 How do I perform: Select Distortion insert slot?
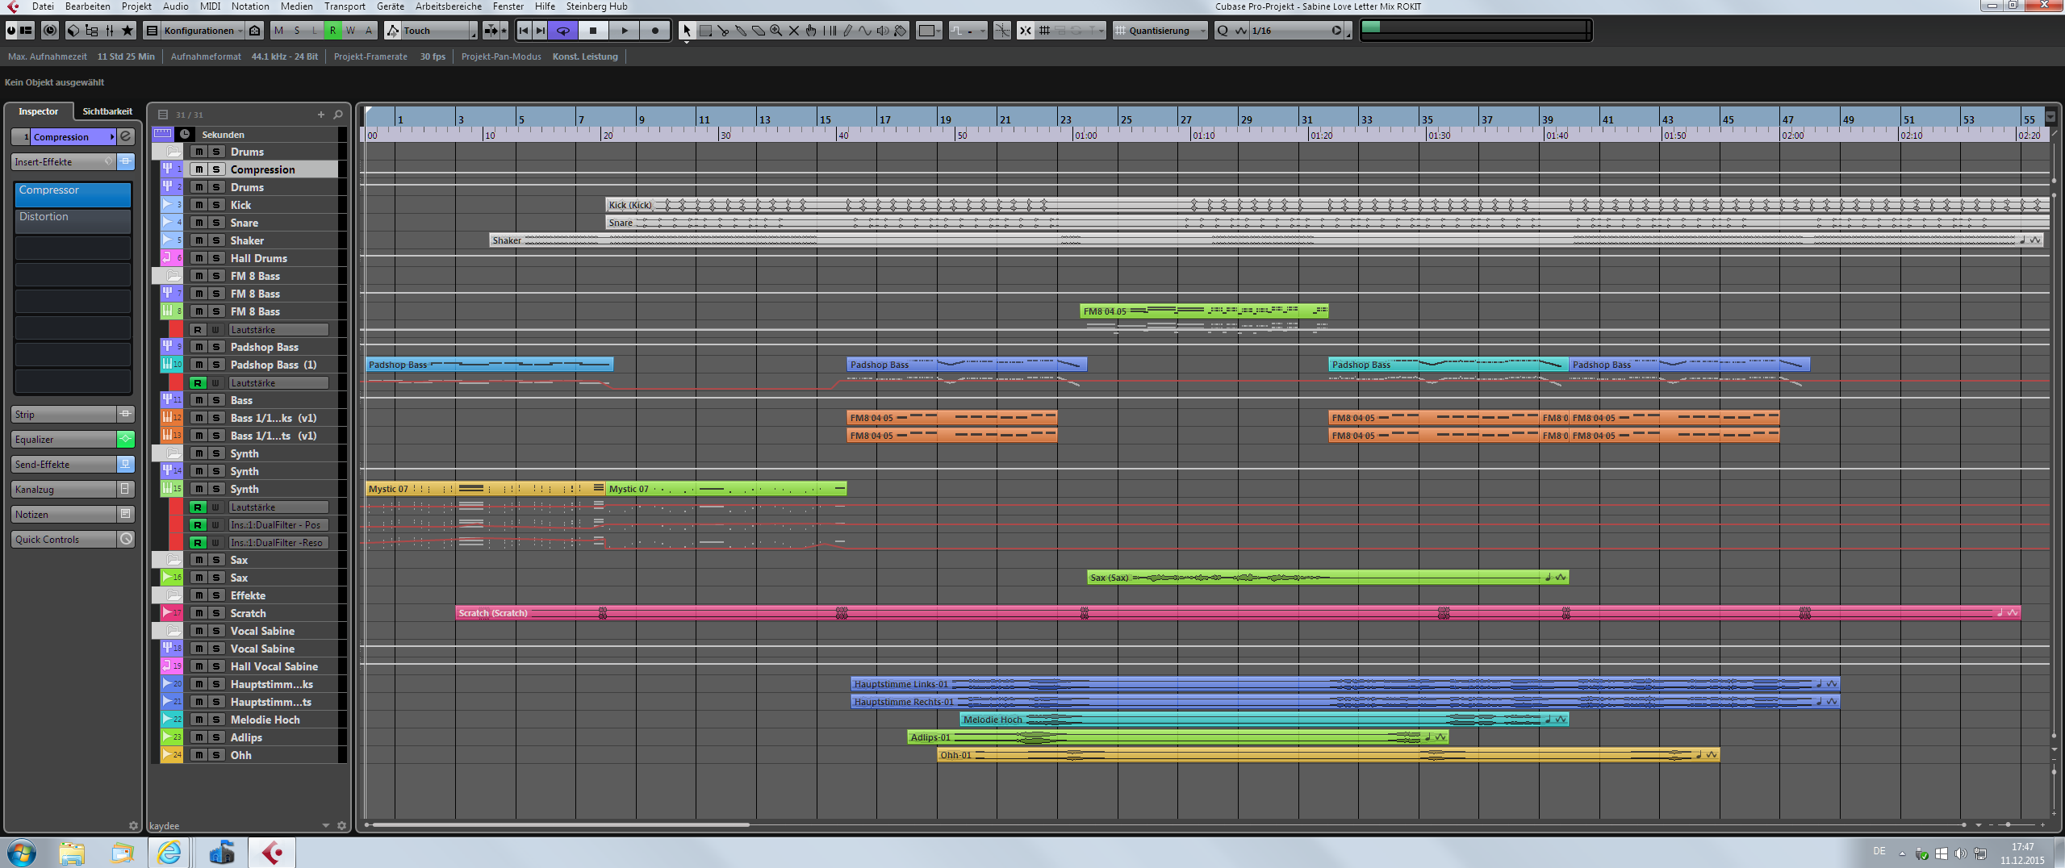coord(73,220)
